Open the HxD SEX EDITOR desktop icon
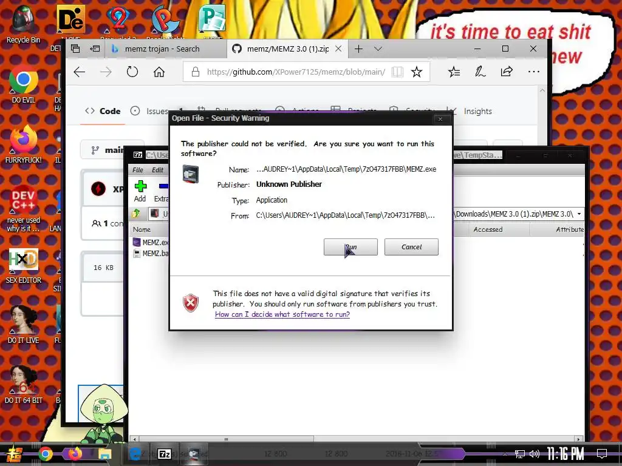Screen dimensions: 622x466 pos(24,266)
